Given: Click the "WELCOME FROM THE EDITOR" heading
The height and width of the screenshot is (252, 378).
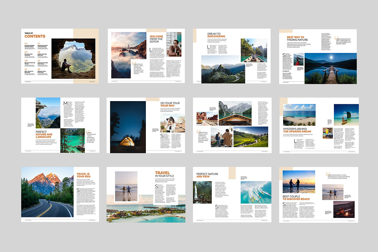Looking at the screenshot, I should click(x=157, y=39).
